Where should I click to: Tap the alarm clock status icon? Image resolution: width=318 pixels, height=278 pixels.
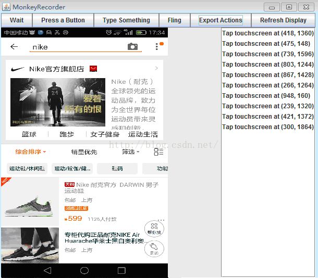[109, 32]
